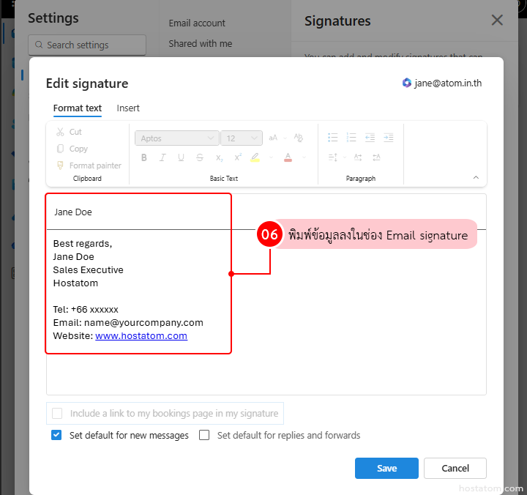Viewport: 527px width, 495px height.
Task: Click the Cut scissors icon
Action: tap(60, 132)
